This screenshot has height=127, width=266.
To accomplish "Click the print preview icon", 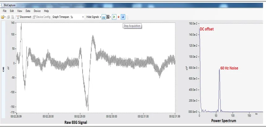I will point(13,17).
